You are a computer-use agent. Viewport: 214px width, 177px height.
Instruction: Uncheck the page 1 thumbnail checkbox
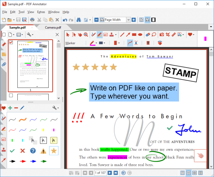click(x=11, y=43)
